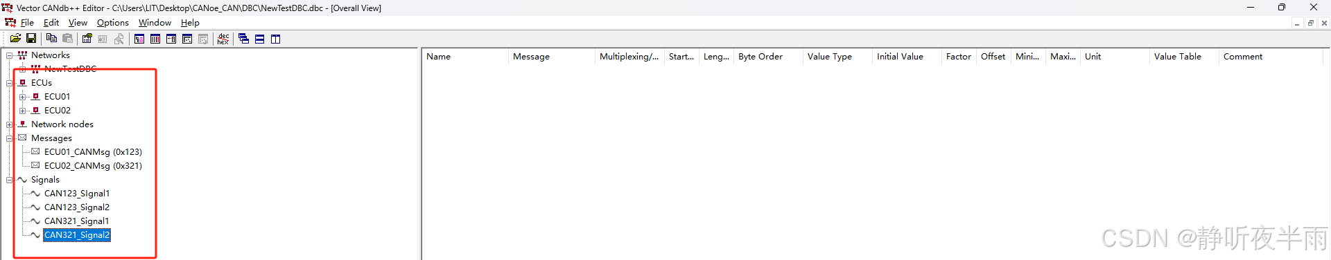Select the NewTestDBC network item
The width and height of the screenshot is (1331, 260).
click(x=70, y=69)
